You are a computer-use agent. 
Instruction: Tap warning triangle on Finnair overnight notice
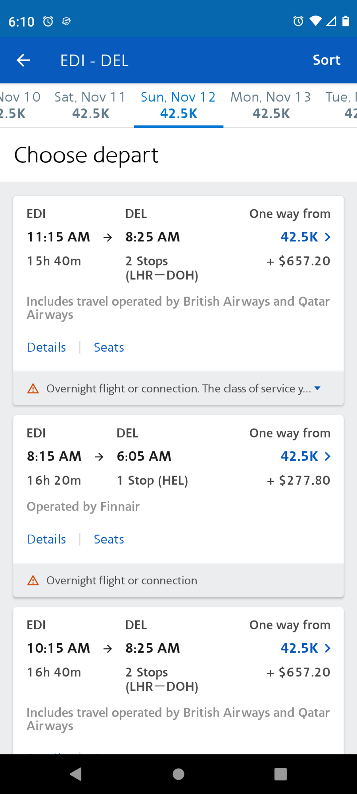(x=33, y=580)
